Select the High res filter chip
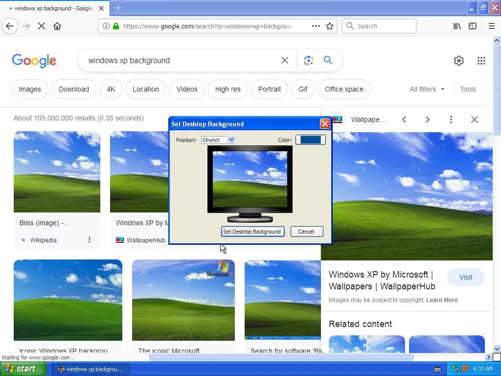This screenshot has height=376, width=501. pos(228,89)
